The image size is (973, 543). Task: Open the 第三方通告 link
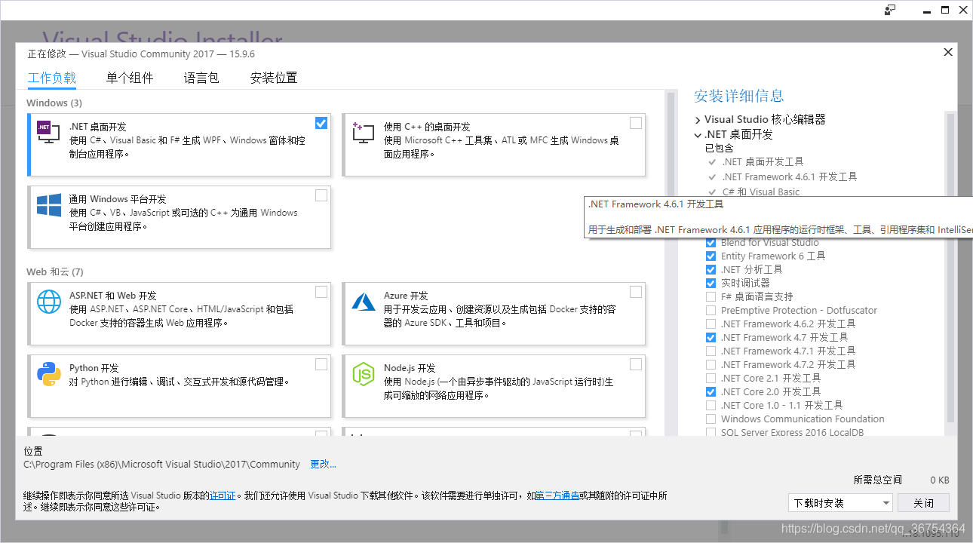click(x=557, y=495)
